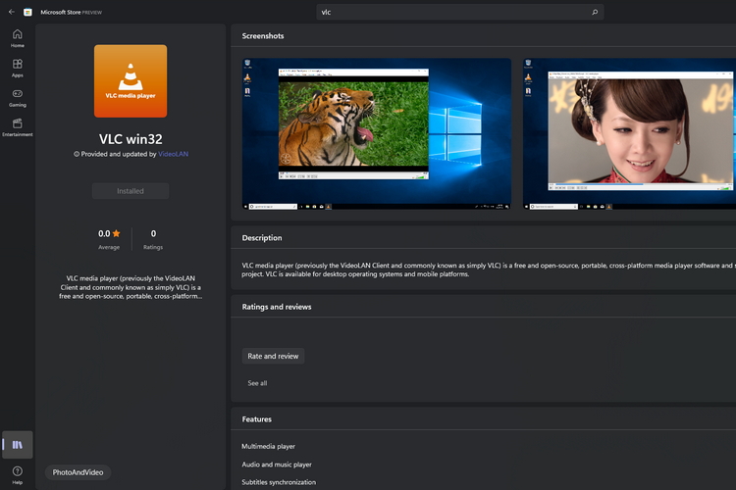Click See all reviews link

pos(257,383)
